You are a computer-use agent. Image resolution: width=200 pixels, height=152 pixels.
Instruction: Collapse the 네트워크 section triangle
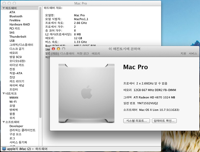point(4,93)
